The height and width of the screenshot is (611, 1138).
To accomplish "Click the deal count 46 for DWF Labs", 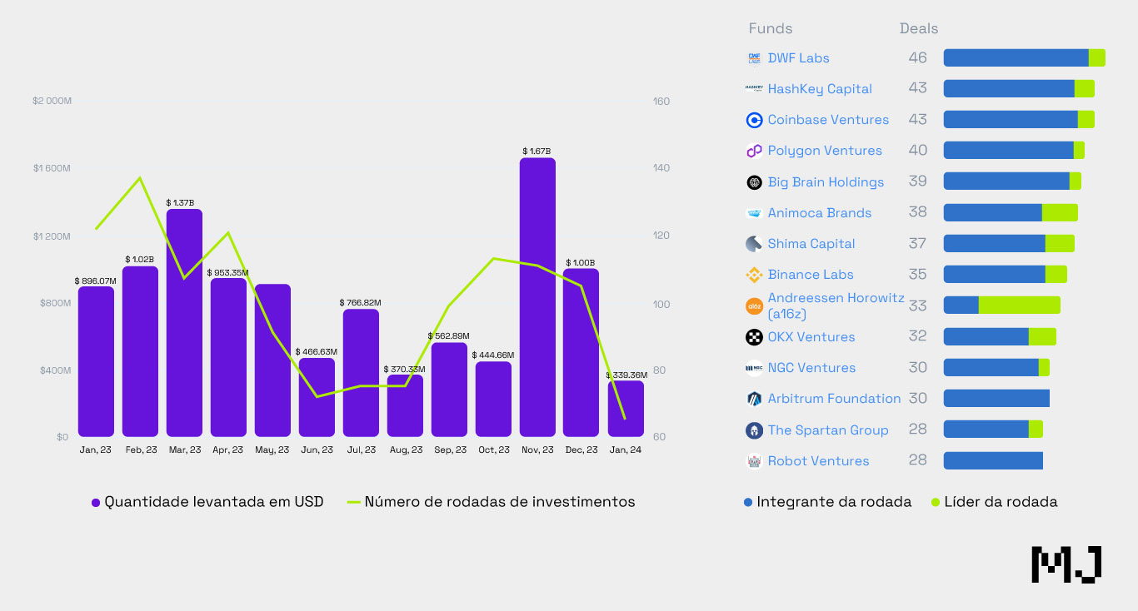I will click(x=917, y=58).
